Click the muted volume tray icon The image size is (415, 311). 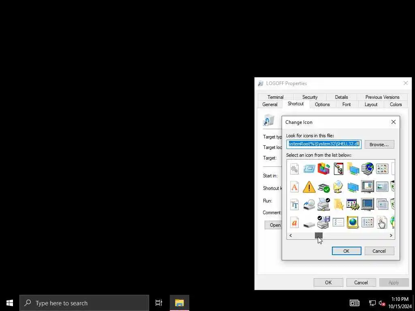click(x=382, y=303)
